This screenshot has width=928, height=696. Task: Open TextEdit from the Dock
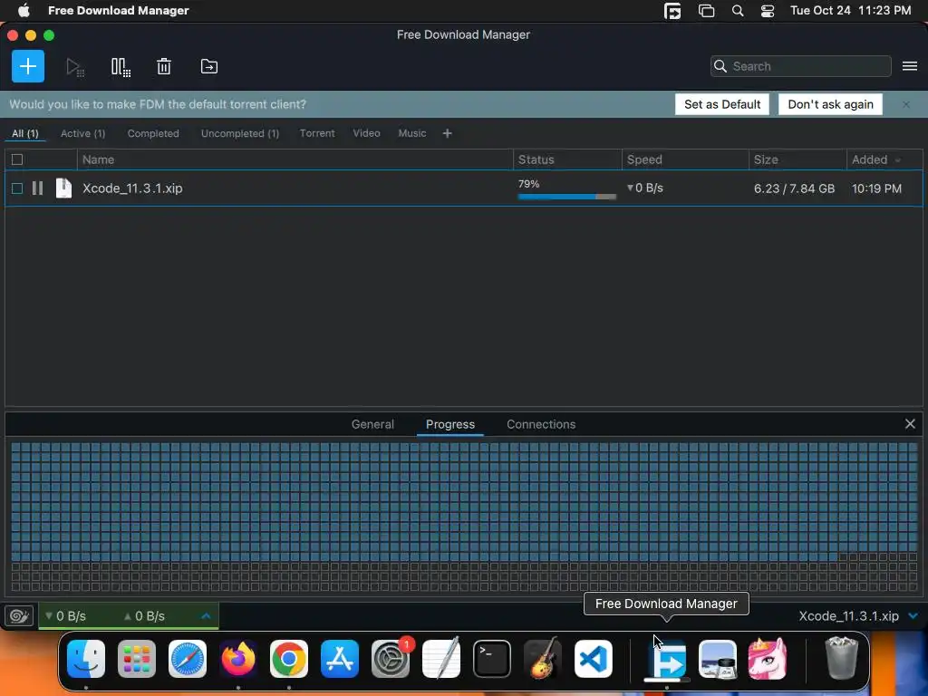click(441, 659)
